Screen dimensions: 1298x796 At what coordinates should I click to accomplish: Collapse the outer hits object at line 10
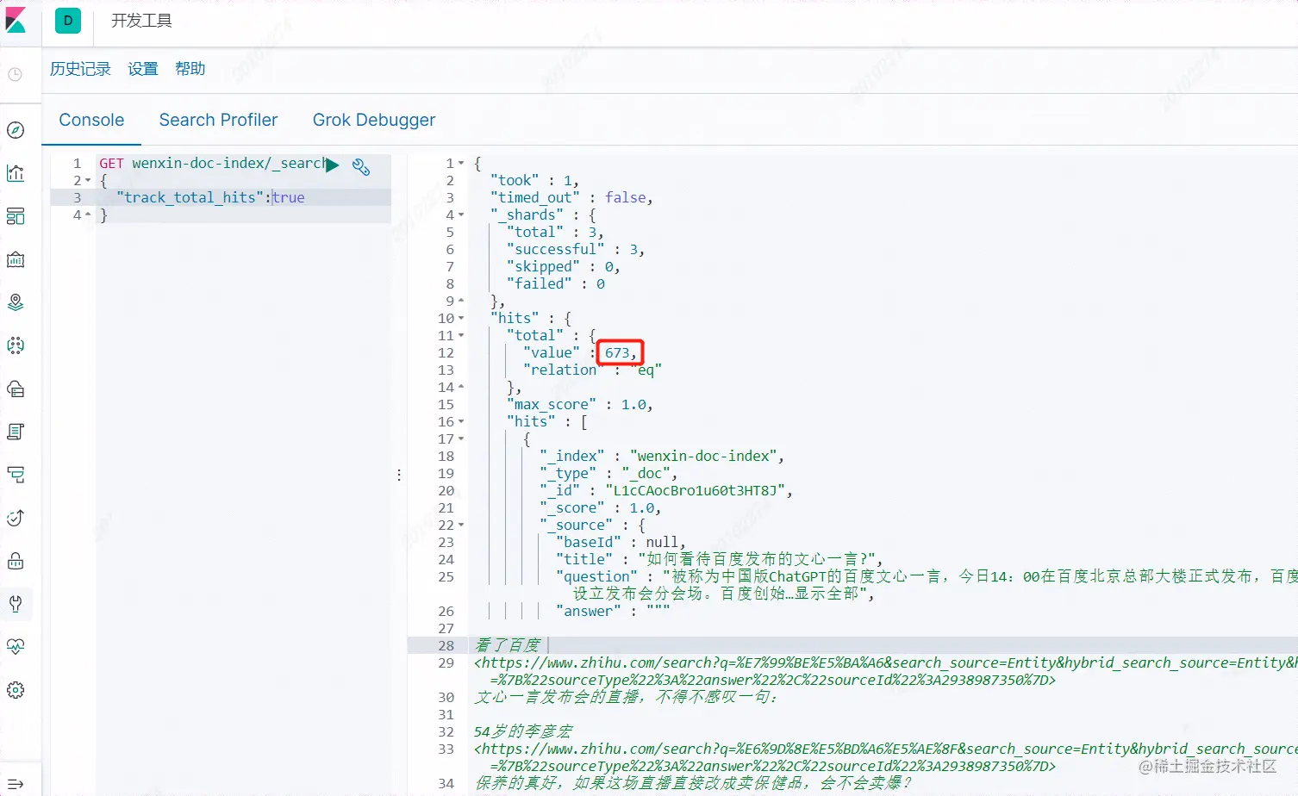pos(461,319)
